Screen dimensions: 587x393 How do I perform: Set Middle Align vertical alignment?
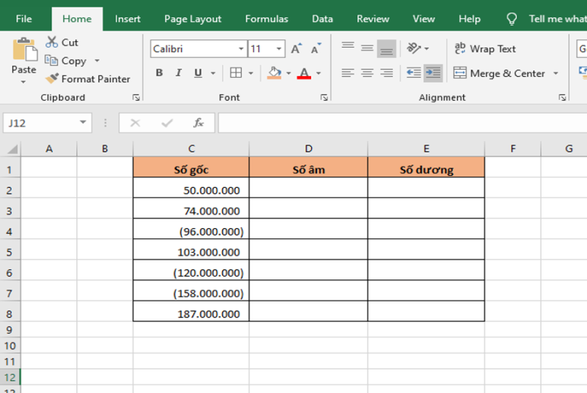368,48
